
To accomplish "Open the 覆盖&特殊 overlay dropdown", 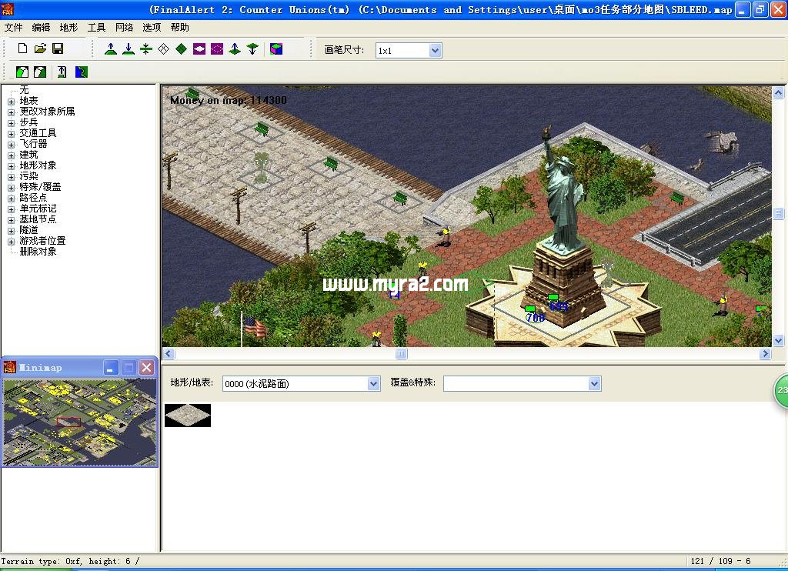I will pyautogui.click(x=595, y=383).
